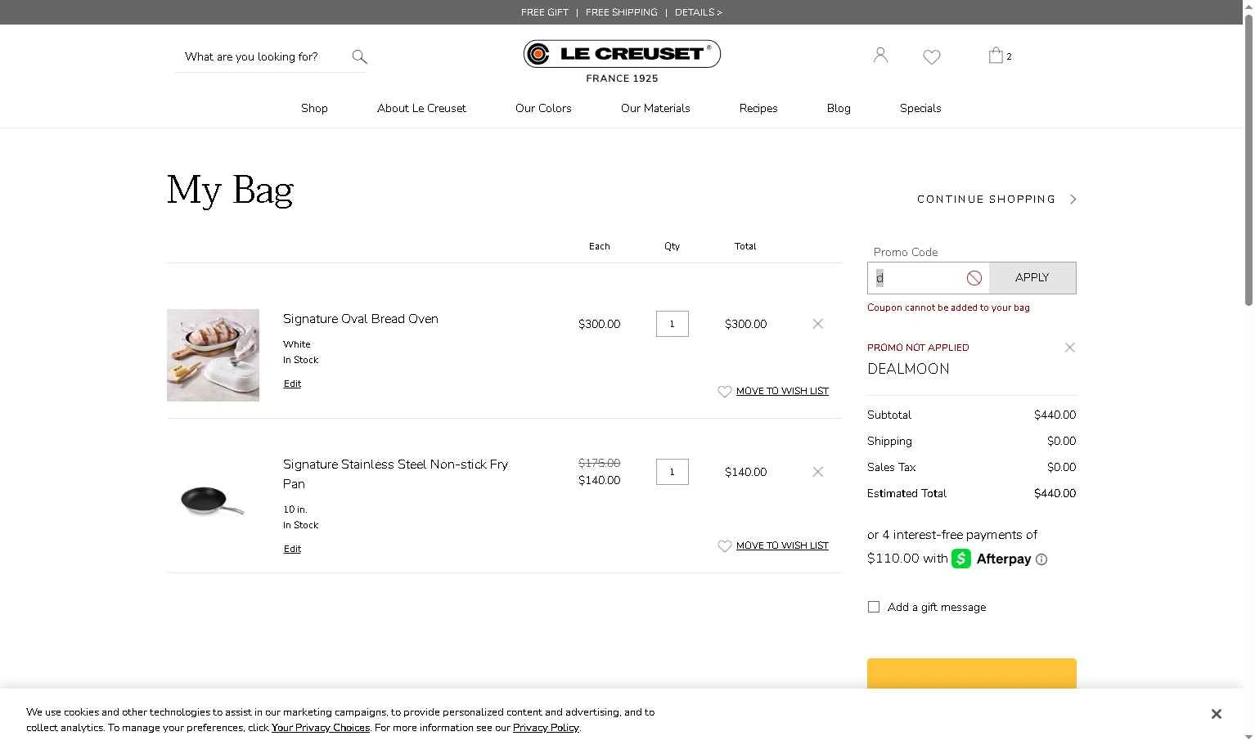Image resolution: width=1255 pixels, height=745 pixels.
Task: Close the cookie notice banner
Action: 1217,714
